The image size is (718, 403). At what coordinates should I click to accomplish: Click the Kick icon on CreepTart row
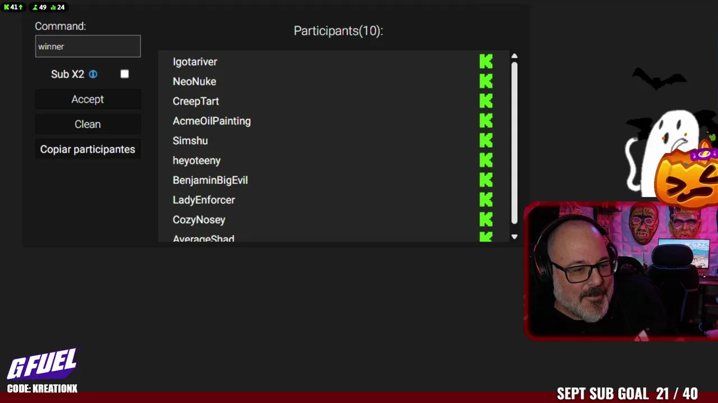pyautogui.click(x=486, y=101)
